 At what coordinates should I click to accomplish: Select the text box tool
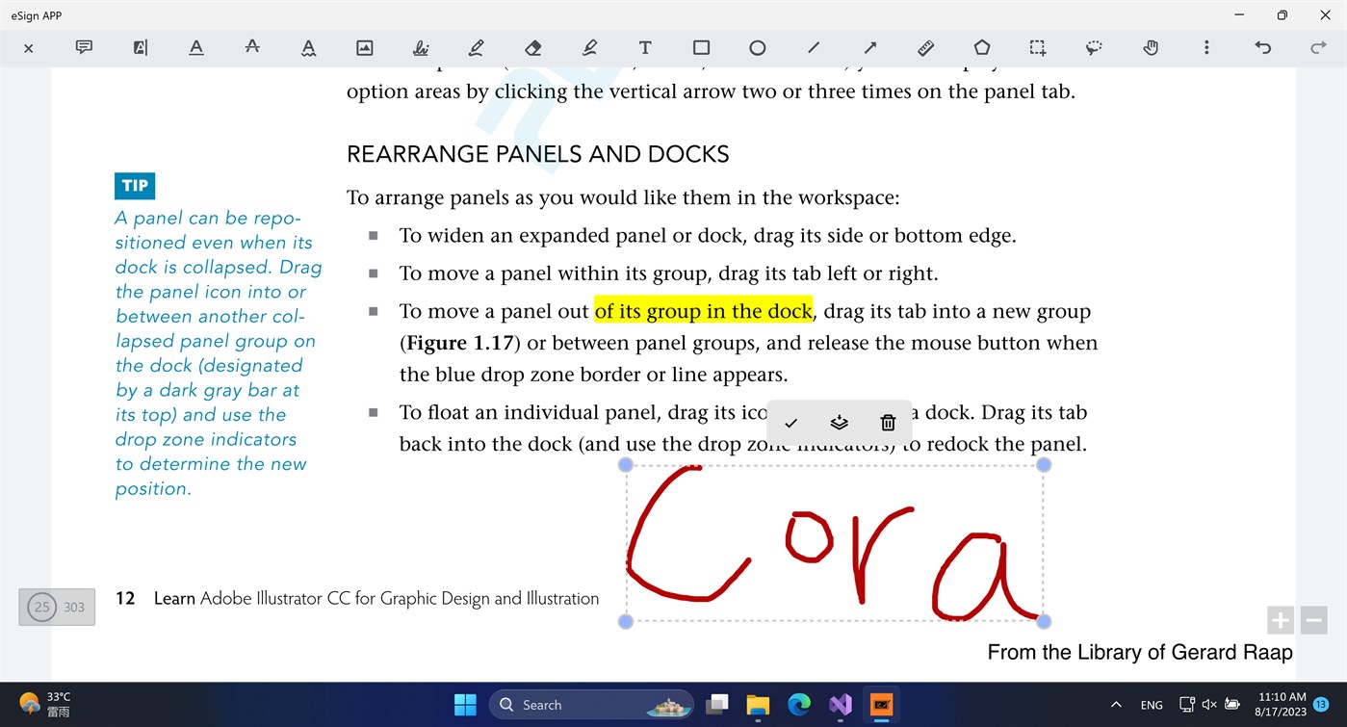click(x=645, y=47)
